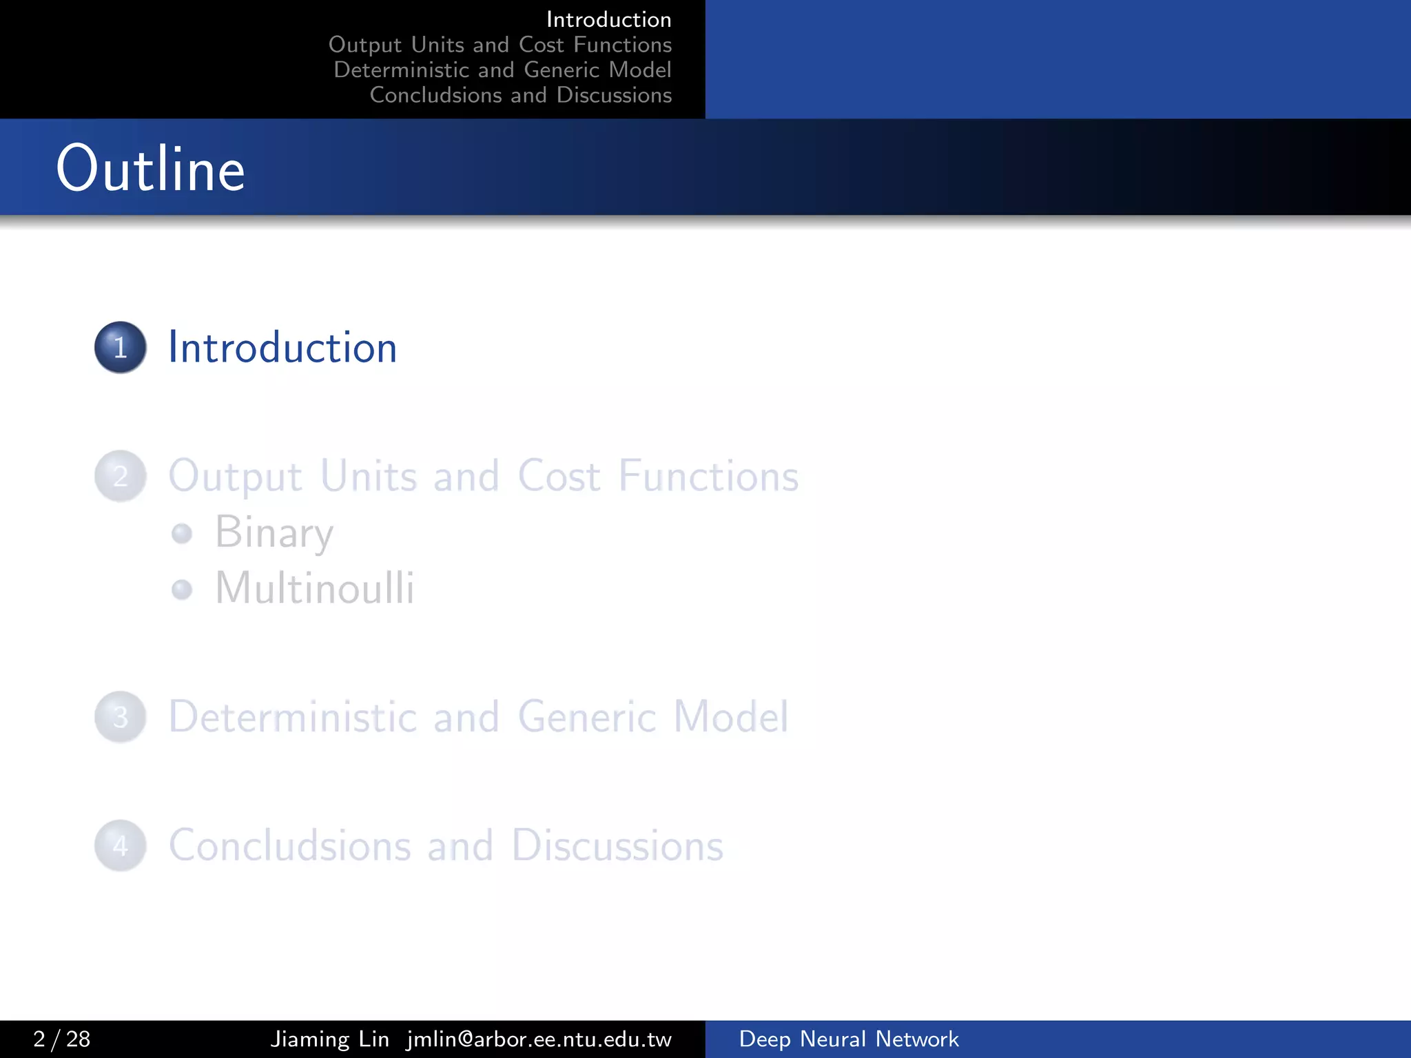
Task: Click the numbered circle 1 icon
Action: click(x=121, y=348)
